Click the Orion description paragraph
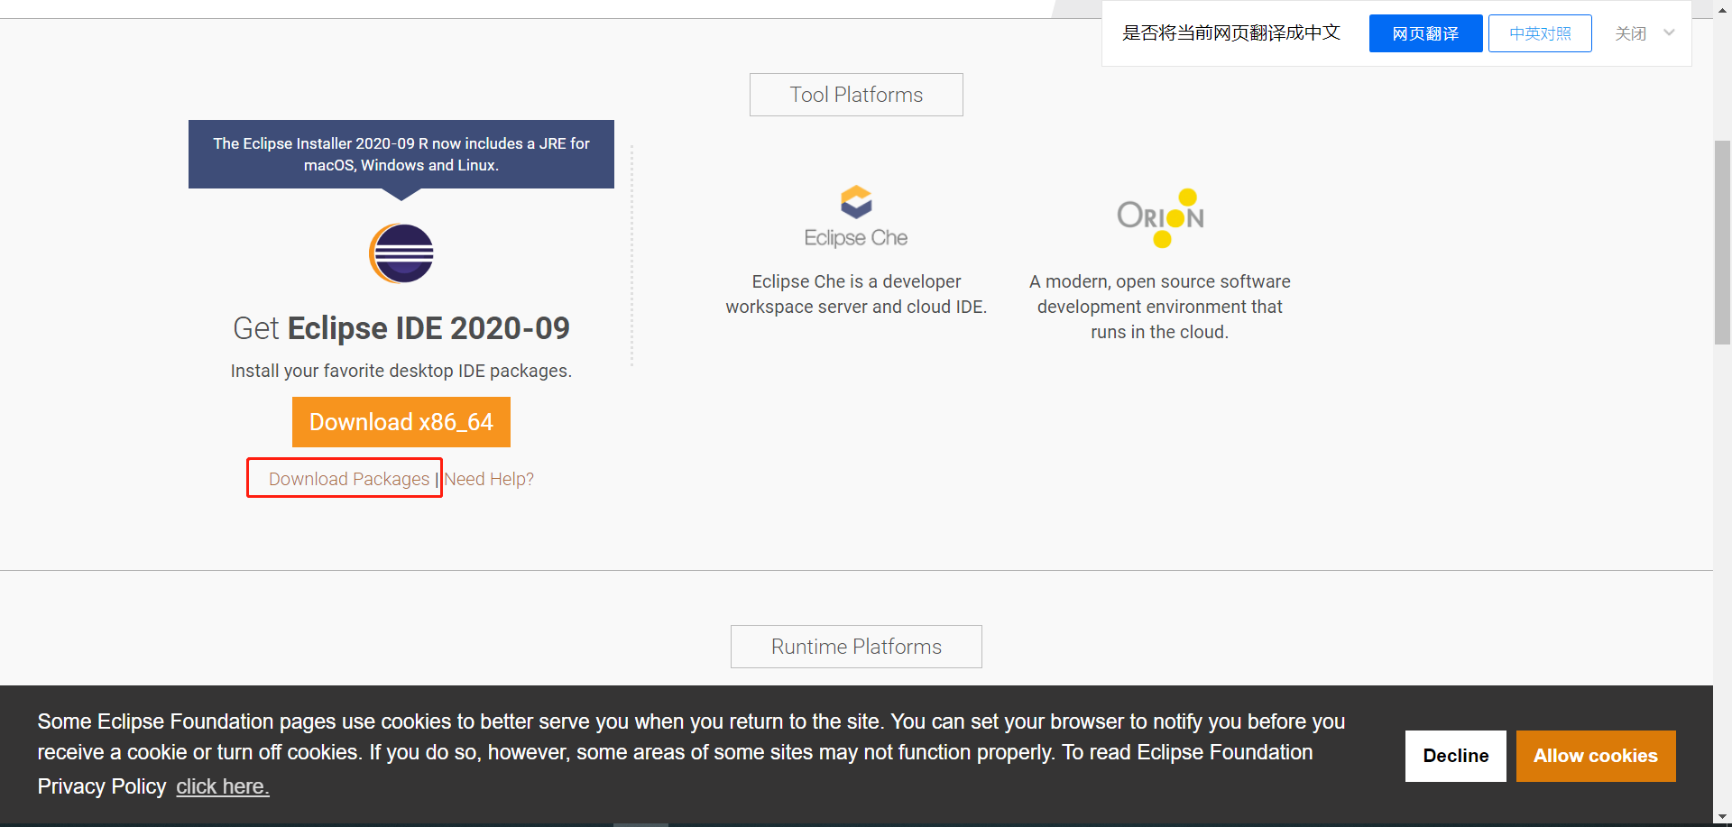 coord(1160,307)
